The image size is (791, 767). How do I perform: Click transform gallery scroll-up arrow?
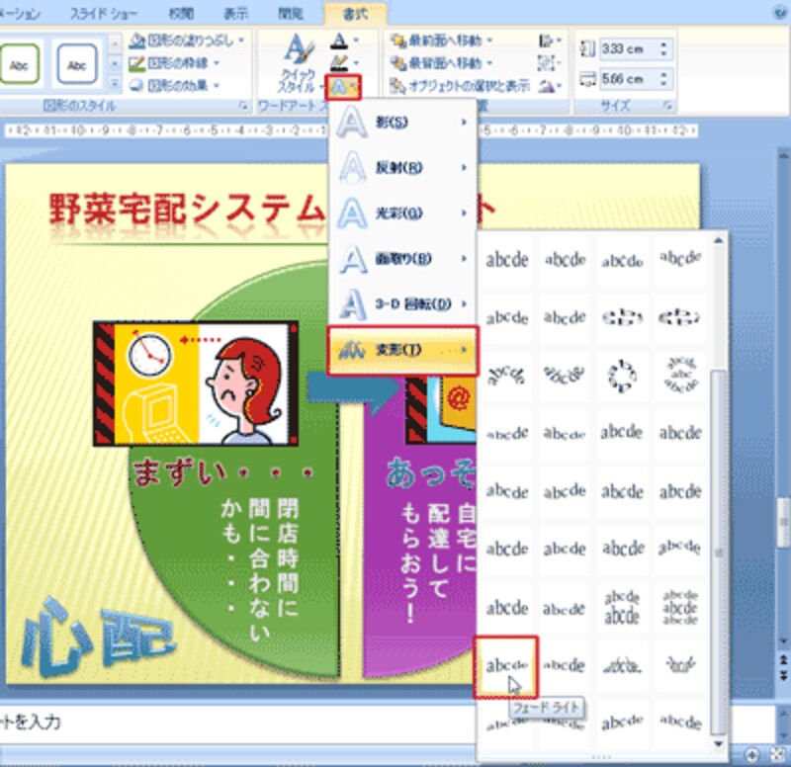pyautogui.click(x=719, y=241)
